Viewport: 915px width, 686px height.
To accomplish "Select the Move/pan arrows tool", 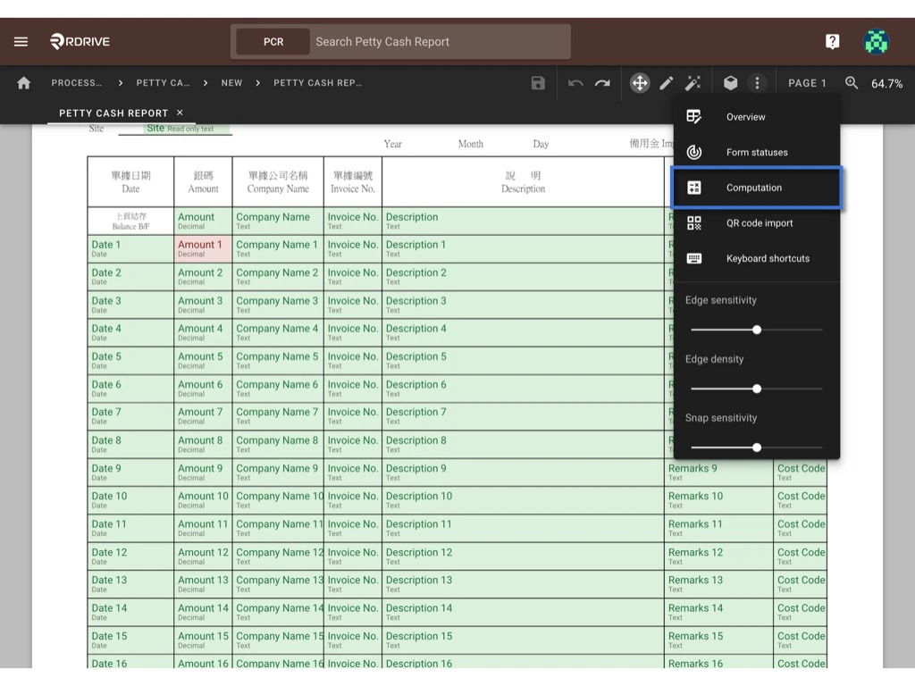I will 640,83.
